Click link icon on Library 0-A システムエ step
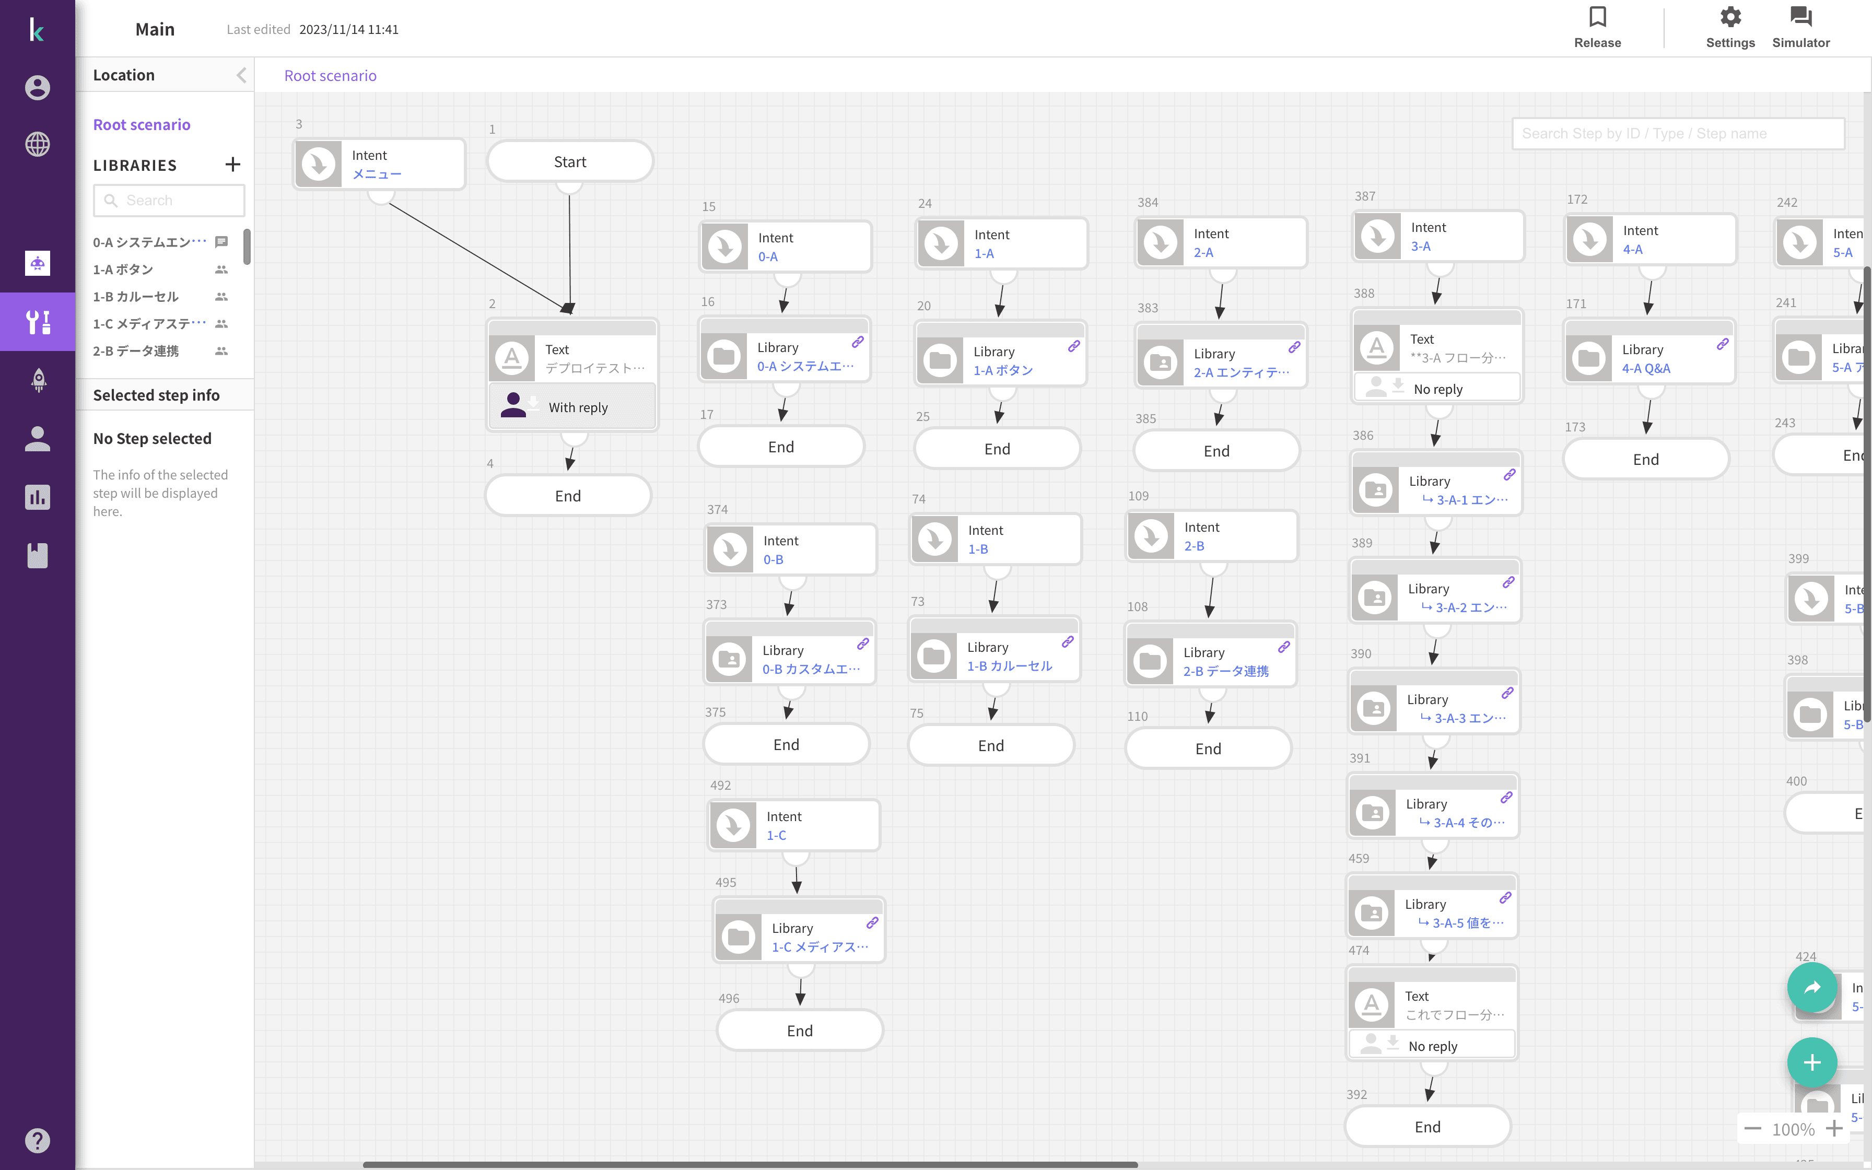1872x1170 pixels. 858,342
